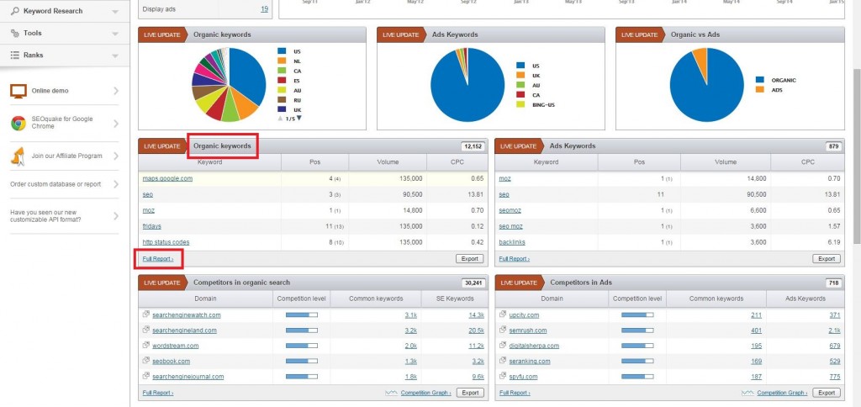Screen dimensions: 861x407
Task: Click the 30,241 competitors count badge
Action: tap(473, 283)
